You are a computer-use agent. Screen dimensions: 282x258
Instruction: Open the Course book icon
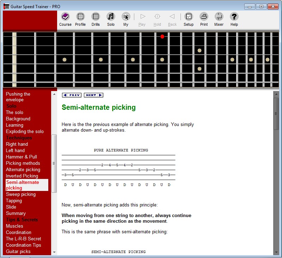(x=65, y=17)
